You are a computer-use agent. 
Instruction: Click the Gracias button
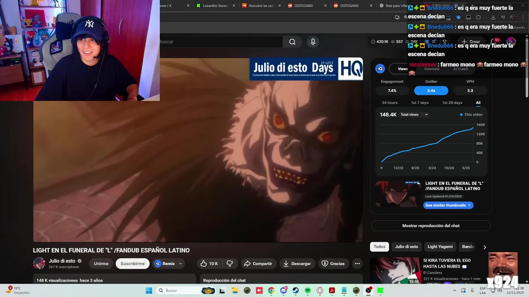(x=333, y=264)
